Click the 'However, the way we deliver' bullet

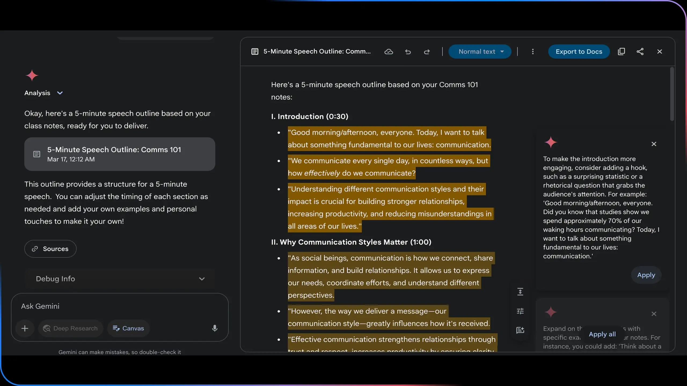click(389, 317)
